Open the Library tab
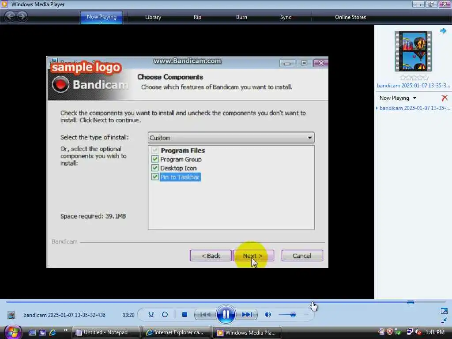Viewport: 452px width, 339px height. pos(153,17)
